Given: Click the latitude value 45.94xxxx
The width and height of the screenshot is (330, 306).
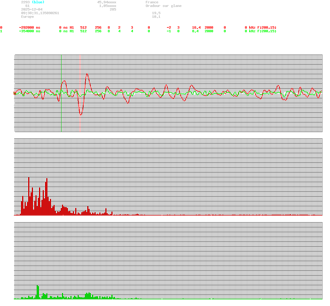Looking at the screenshot, I should (x=107, y=2).
